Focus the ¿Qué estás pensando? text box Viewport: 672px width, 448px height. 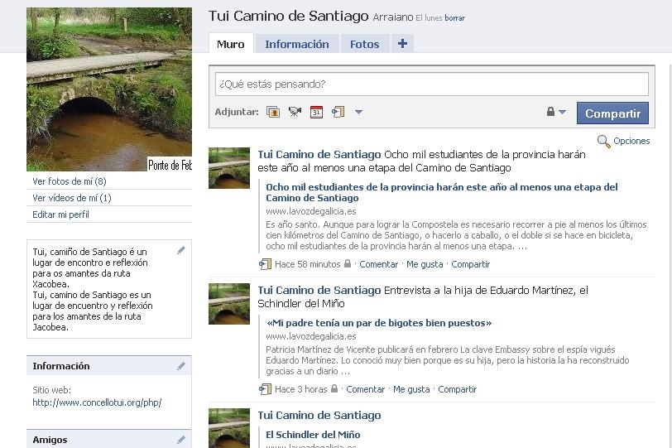coord(431,84)
